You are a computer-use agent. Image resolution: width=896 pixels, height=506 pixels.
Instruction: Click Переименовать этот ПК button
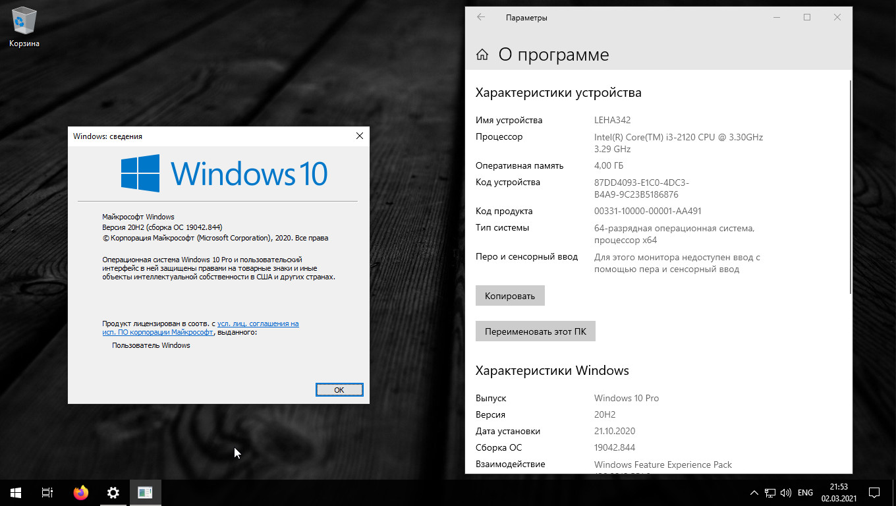click(x=535, y=331)
